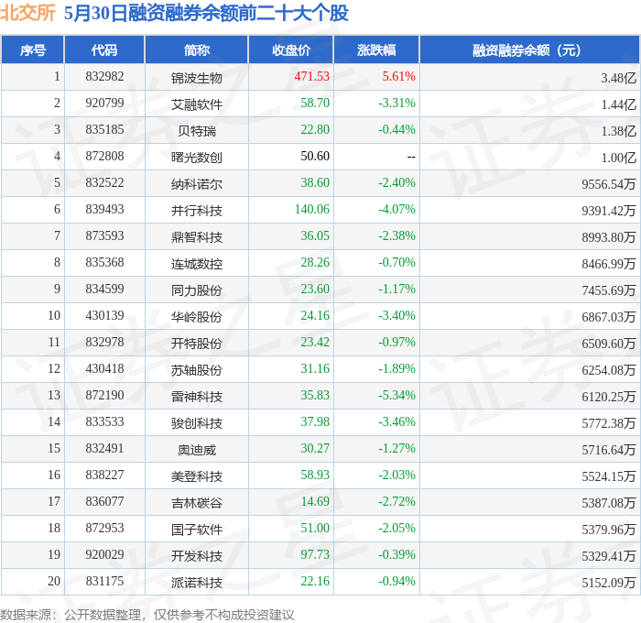This screenshot has width=641, height=623.
Task: Select stock name 华岭股份
Action: (197, 317)
